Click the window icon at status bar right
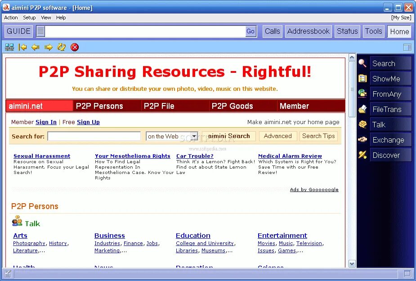Image resolution: width=416 pixels, height=281 pixels. (407, 273)
